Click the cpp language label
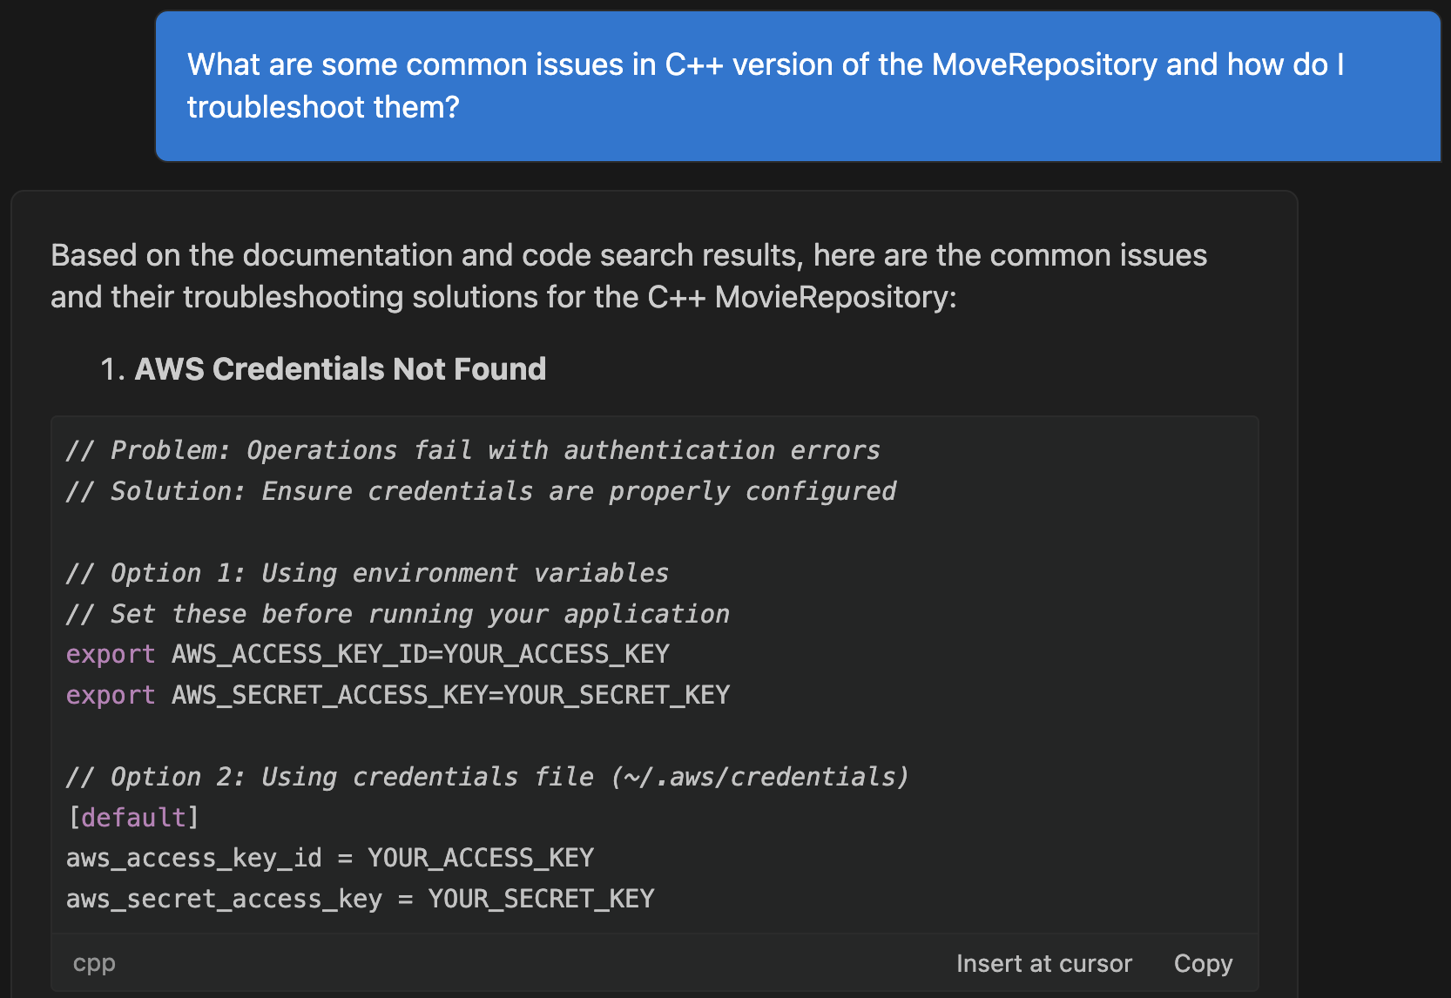 coord(93,963)
